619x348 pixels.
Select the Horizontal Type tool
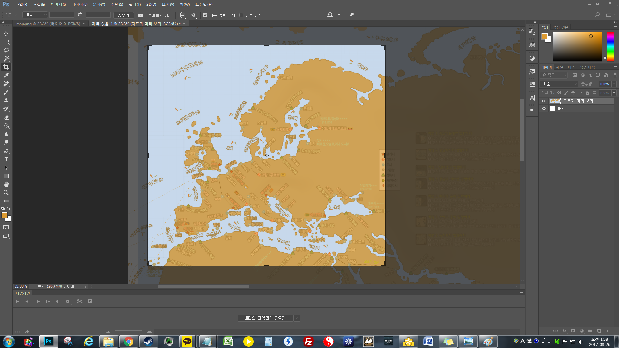pos(6,159)
